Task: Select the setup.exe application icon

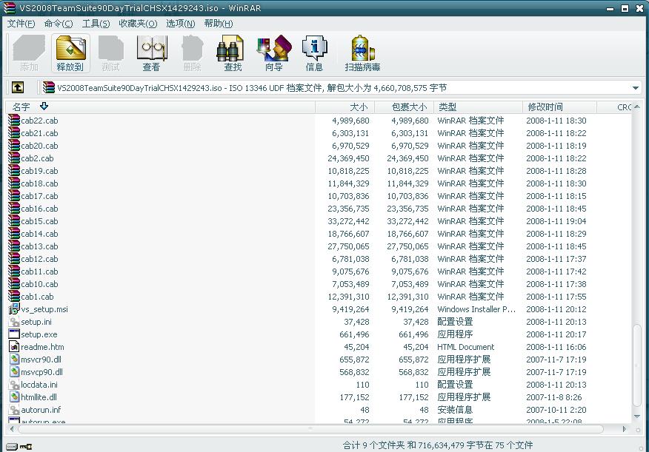Action: coord(14,334)
